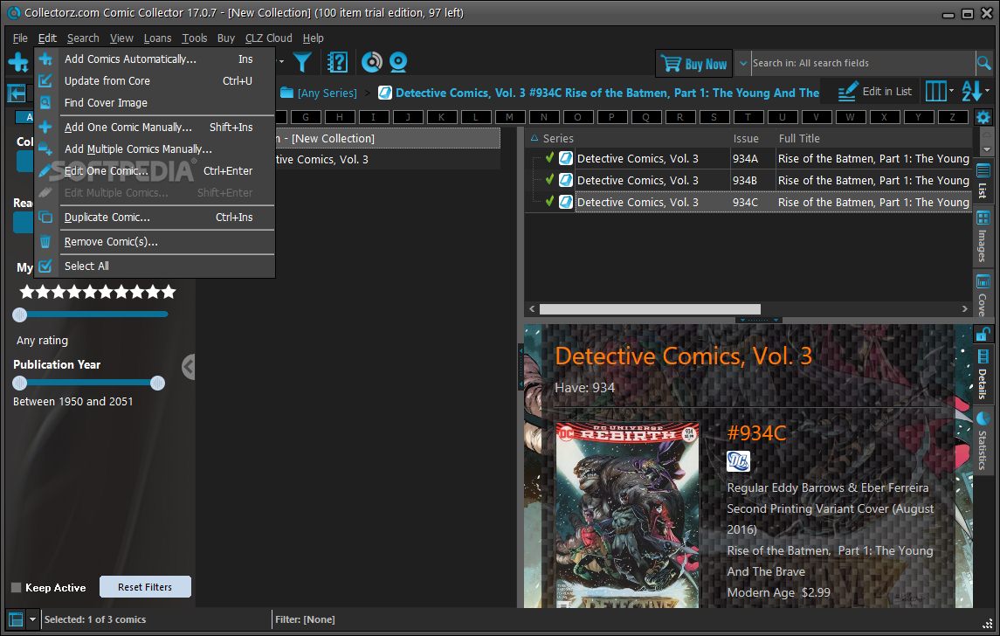Image resolution: width=1000 pixels, height=636 pixels.
Task: Open alphabet bar settings gear icon
Action: [x=983, y=117]
